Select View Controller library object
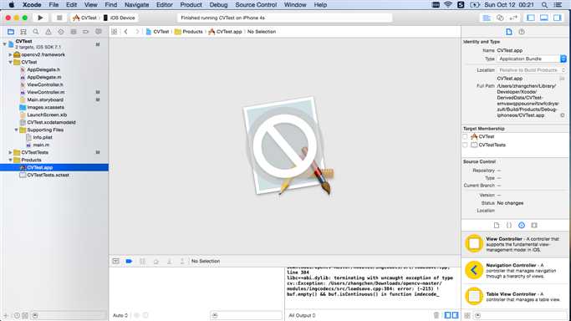 pyautogui.click(x=515, y=244)
